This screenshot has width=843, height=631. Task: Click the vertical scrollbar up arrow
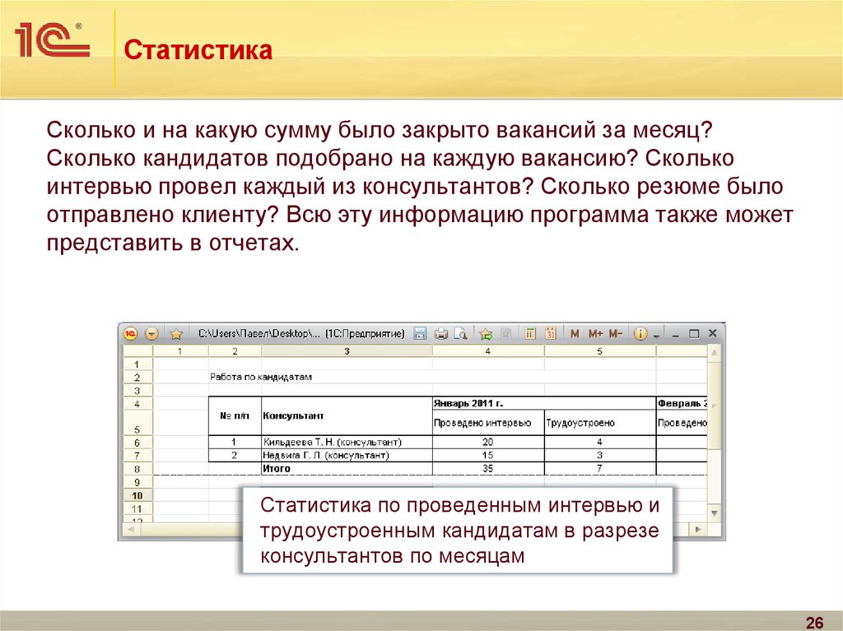[x=715, y=351]
